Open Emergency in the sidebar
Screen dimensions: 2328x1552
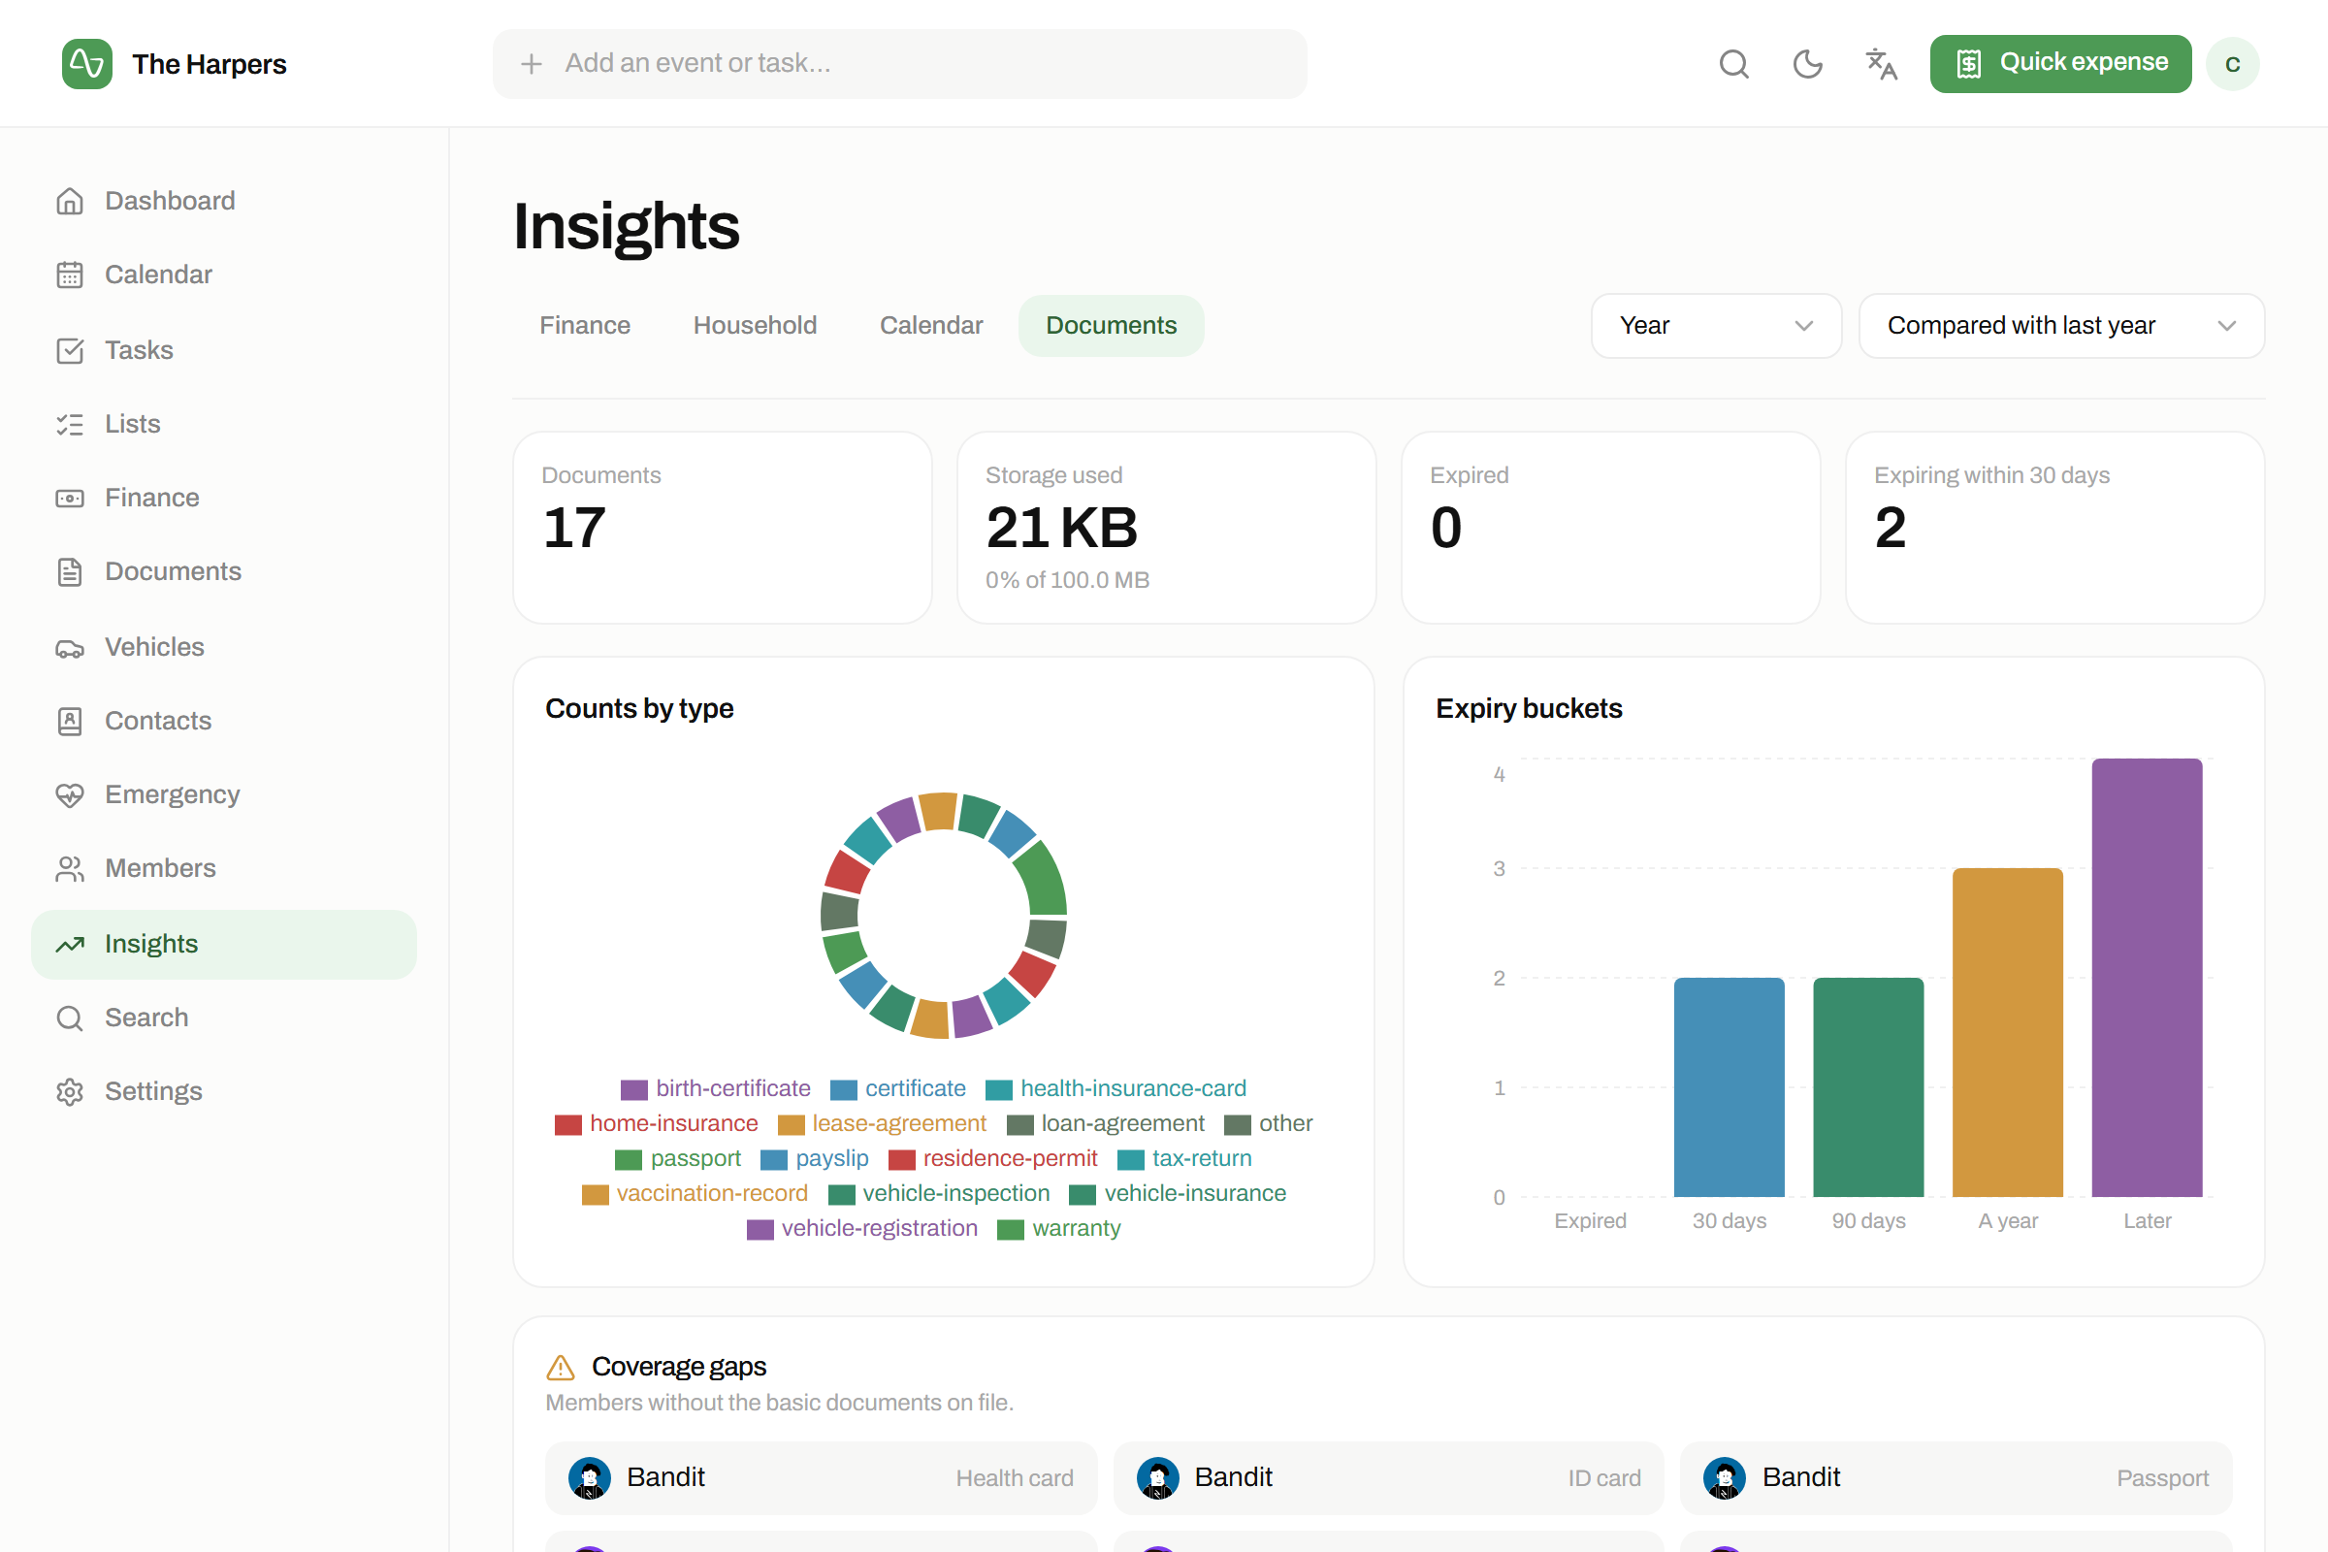(x=224, y=794)
